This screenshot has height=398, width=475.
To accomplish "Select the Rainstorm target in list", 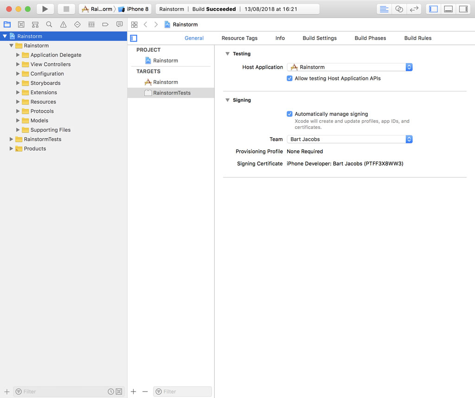I will 165,82.
